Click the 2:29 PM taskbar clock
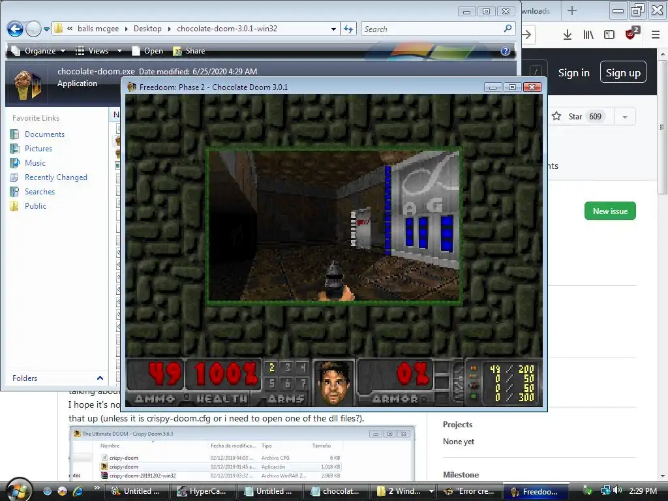The image size is (668, 501). click(643, 491)
